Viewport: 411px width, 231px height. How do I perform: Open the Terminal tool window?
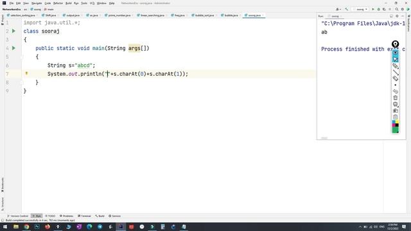pos(84,216)
